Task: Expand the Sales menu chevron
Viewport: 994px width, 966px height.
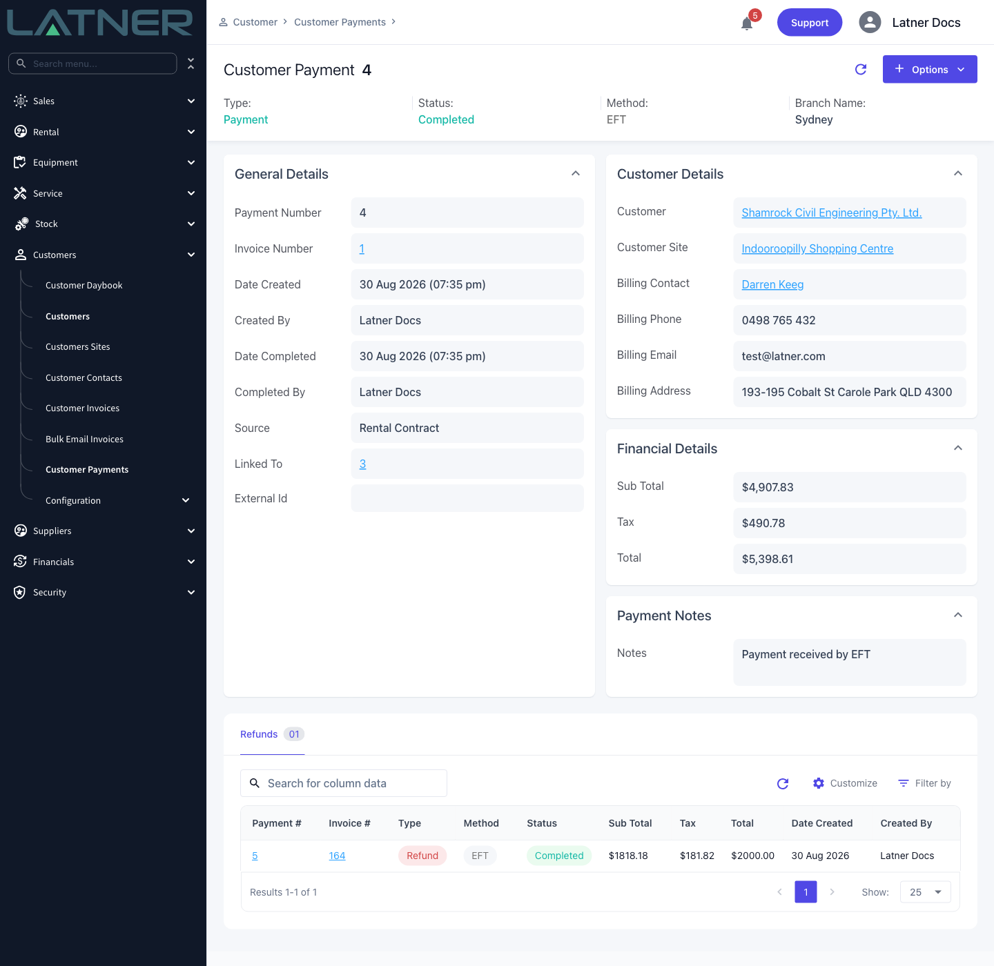Action: tap(191, 101)
